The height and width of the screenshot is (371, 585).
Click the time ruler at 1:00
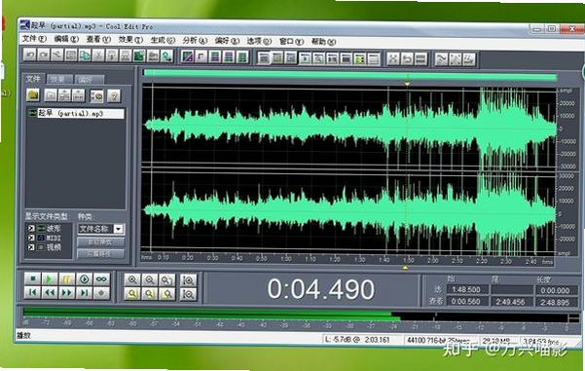286,258
